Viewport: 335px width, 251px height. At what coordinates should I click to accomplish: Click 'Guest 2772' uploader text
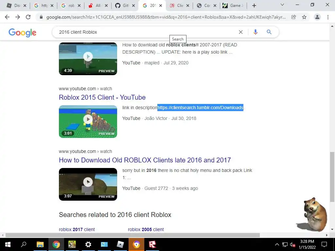pos(156,188)
